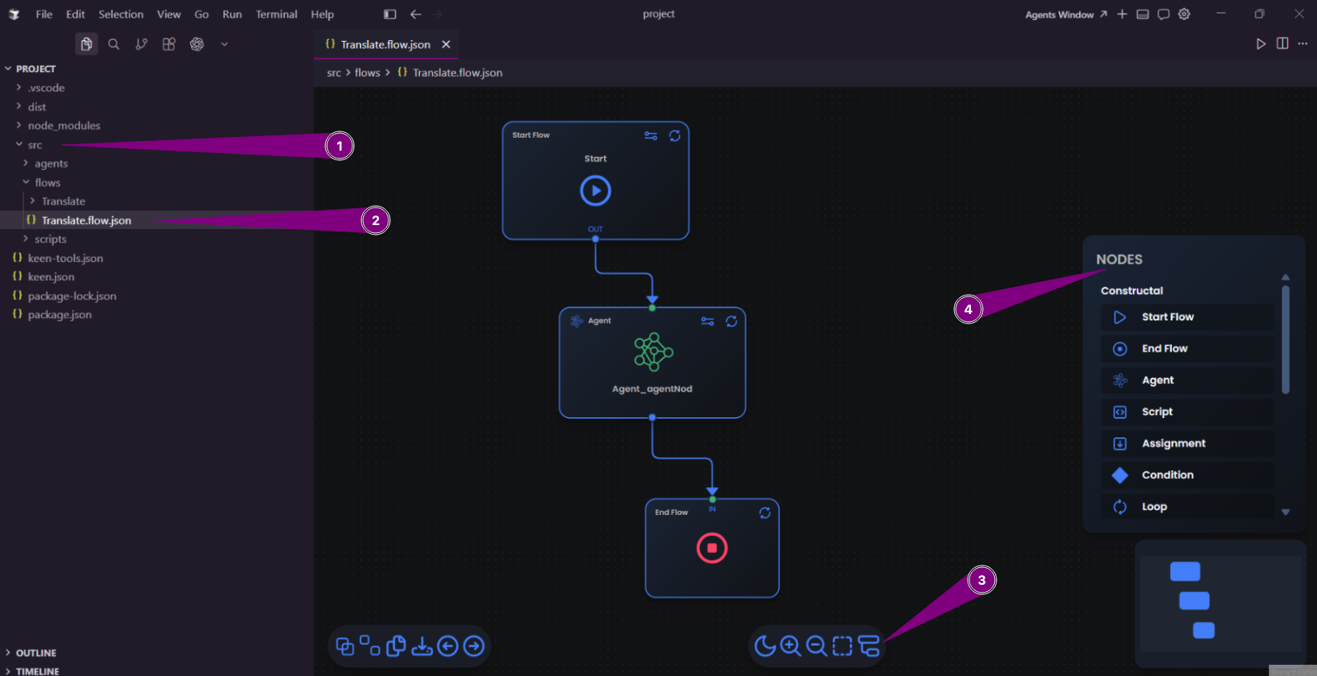
Task: Open the AI assistant sidebar icon
Action: click(x=197, y=44)
